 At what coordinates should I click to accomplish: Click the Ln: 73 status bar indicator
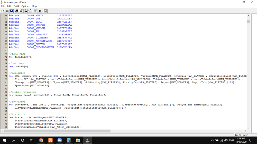[x=238, y=135]
